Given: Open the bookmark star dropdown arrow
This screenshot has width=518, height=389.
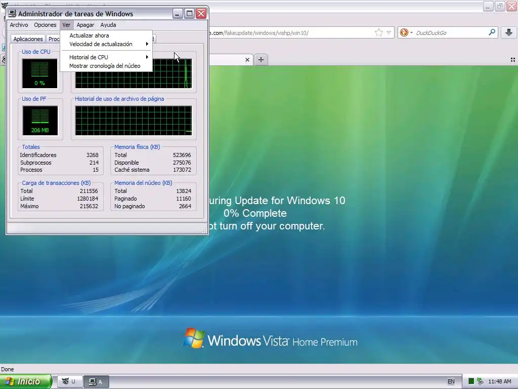Looking at the screenshot, I should point(389,33).
